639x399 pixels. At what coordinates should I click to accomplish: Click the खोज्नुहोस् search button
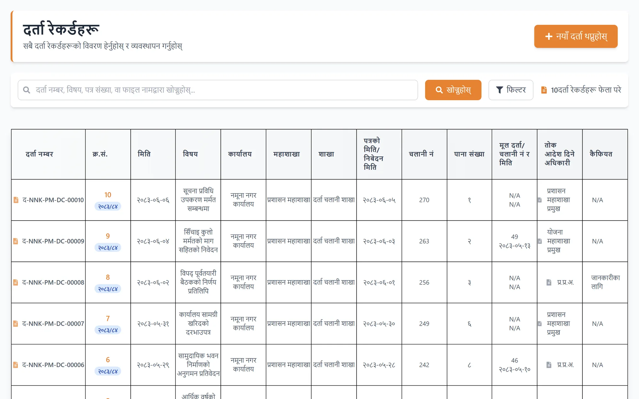click(x=453, y=90)
